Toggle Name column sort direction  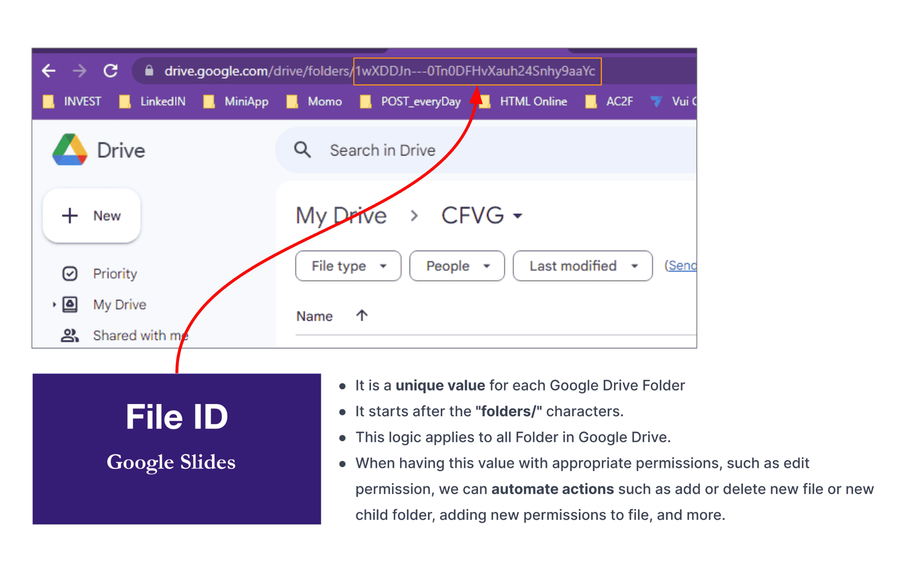[x=362, y=315]
